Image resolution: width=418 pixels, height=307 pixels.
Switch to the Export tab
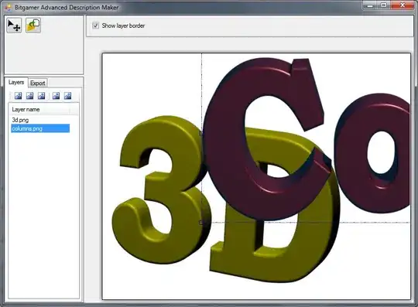38,83
